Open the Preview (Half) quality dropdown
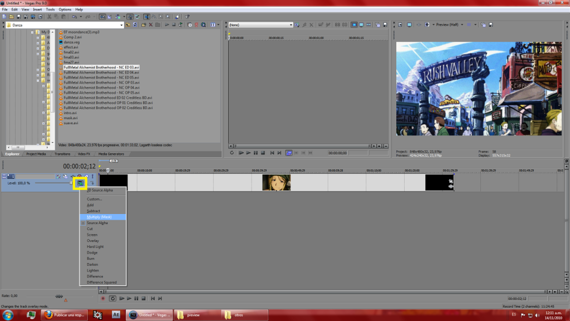The height and width of the screenshot is (321, 570). pyautogui.click(x=462, y=25)
